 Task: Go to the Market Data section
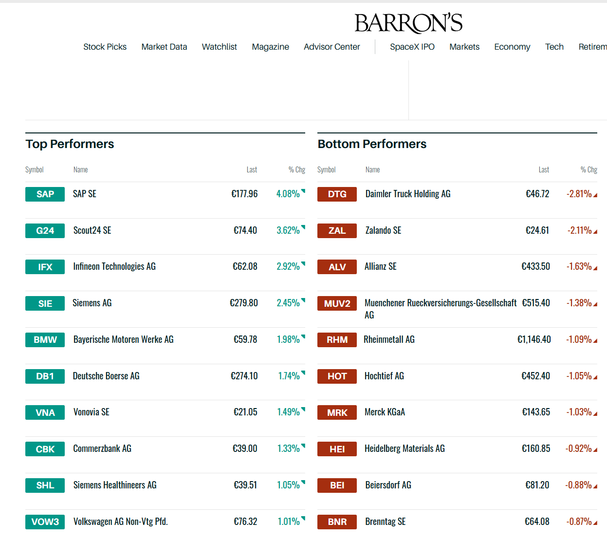coord(164,47)
